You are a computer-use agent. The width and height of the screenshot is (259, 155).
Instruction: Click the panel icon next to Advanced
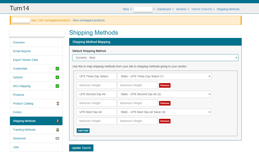[57, 138]
